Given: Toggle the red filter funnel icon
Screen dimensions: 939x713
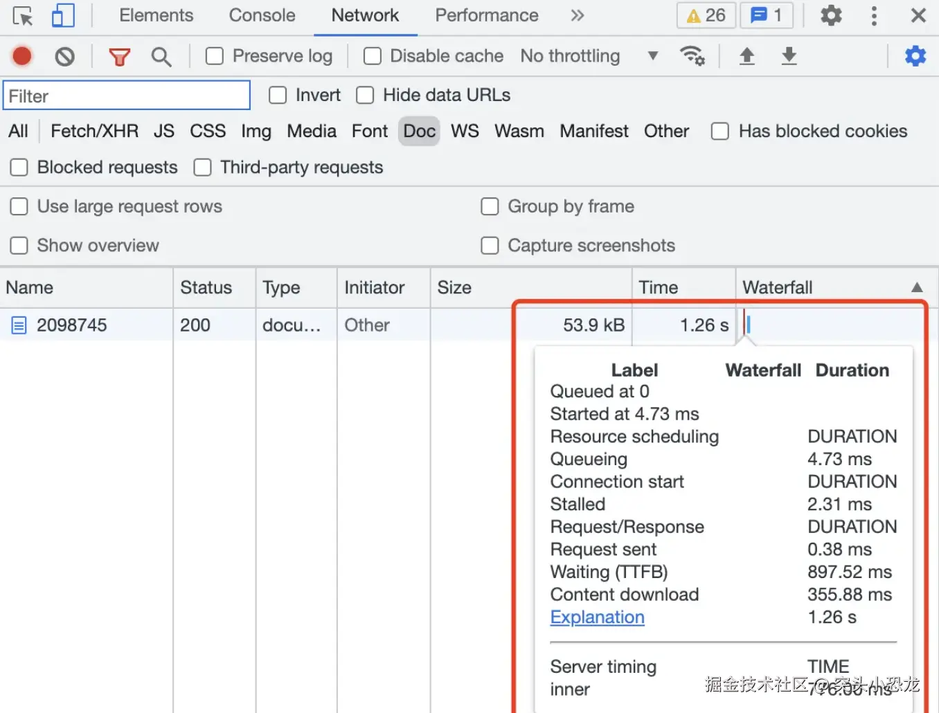Looking at the screenshot, I should pos(120,57).
